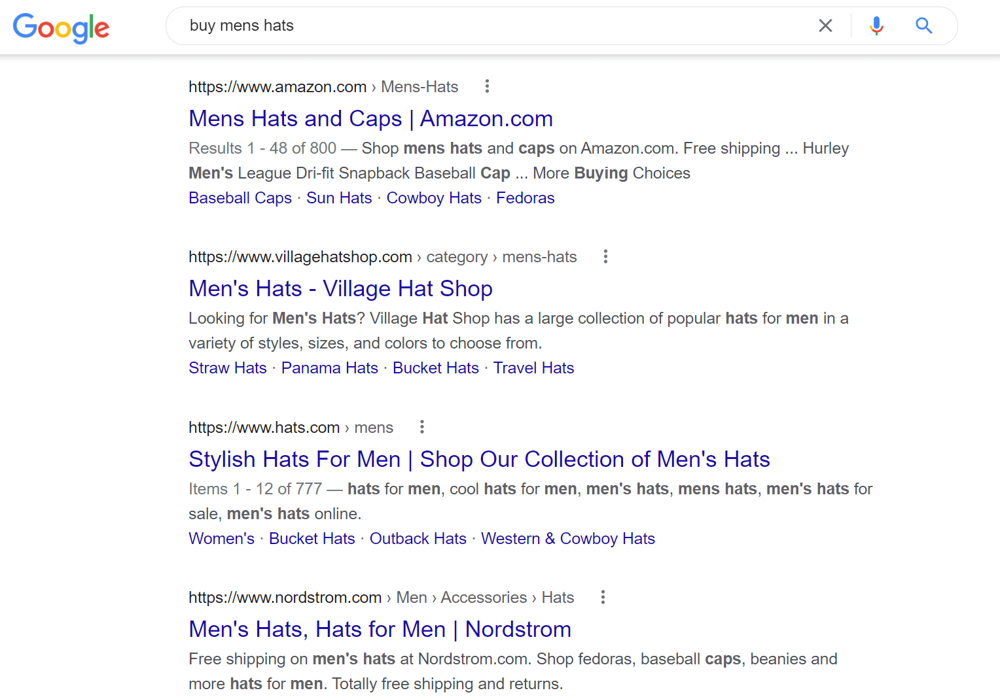1000x699 pixels.
Task: Open 'Men's Hats, Hats for Men | Nordstrom' result
Action: pyautogui.click(x=380, y=629)
